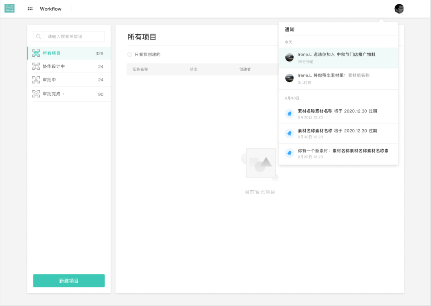Click the 3小时前 timestamp

point(304,83)
